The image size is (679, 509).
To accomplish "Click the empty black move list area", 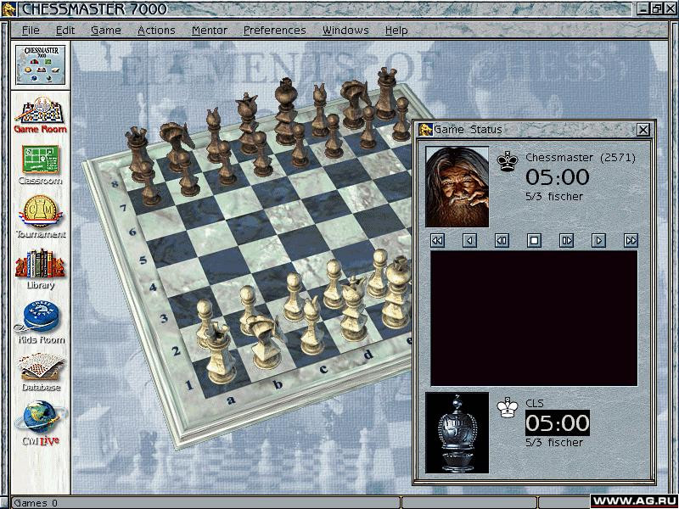I will tap(534, 318).
